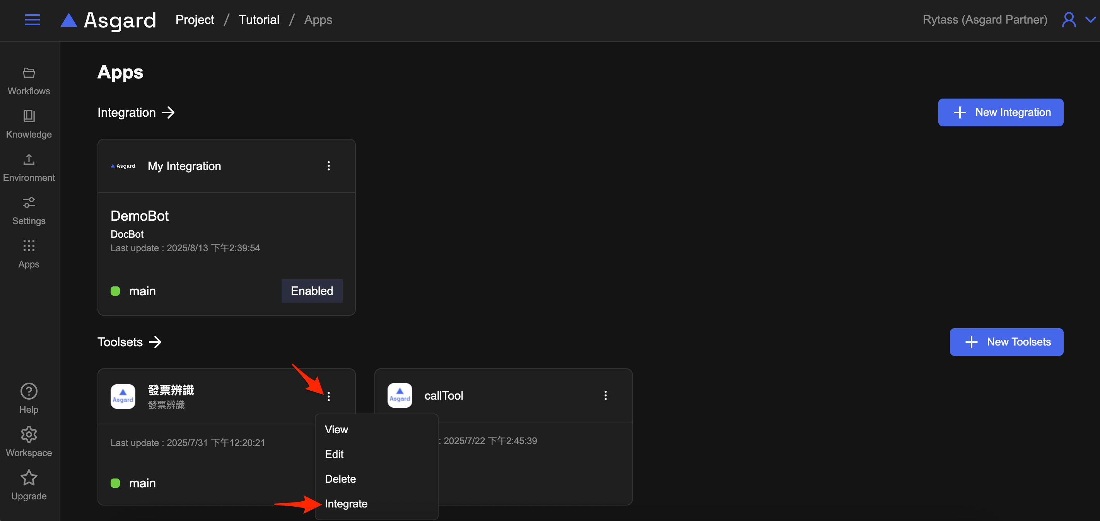The image size is (1100, 521).
Task: Select Edit in the context menu
Action: tap(334, 454)
